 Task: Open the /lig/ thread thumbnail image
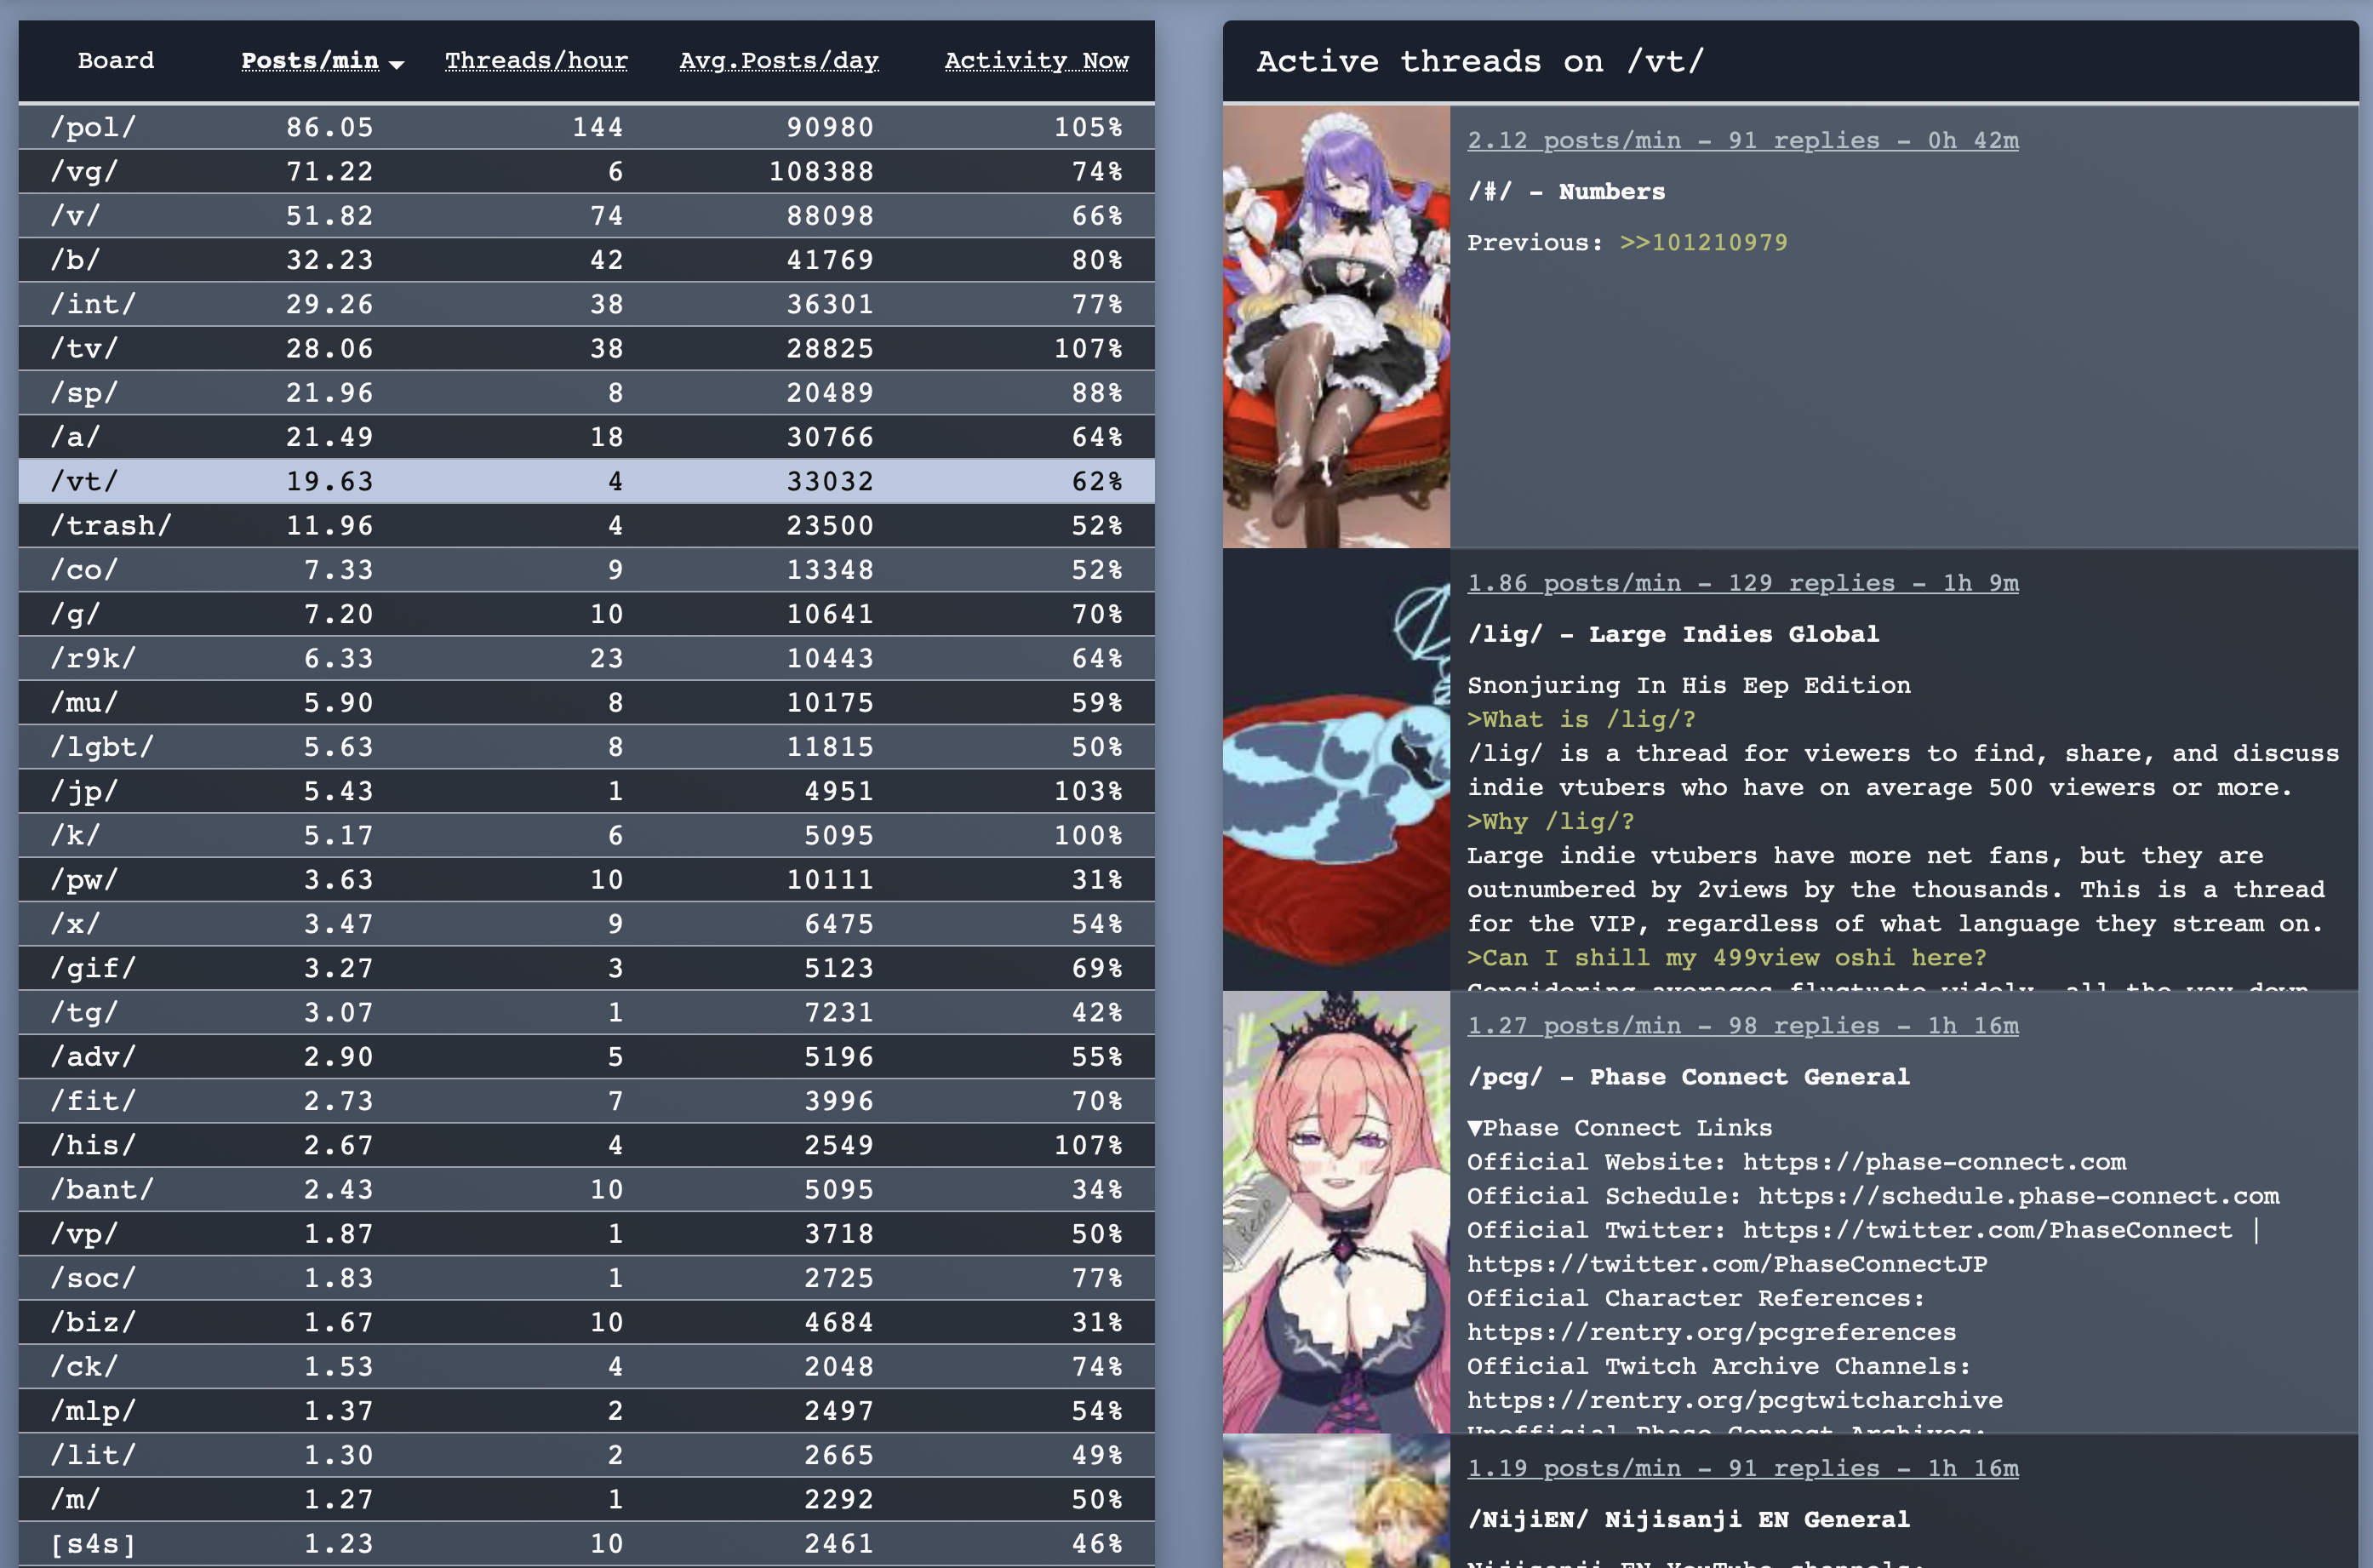click(1335, 769)
